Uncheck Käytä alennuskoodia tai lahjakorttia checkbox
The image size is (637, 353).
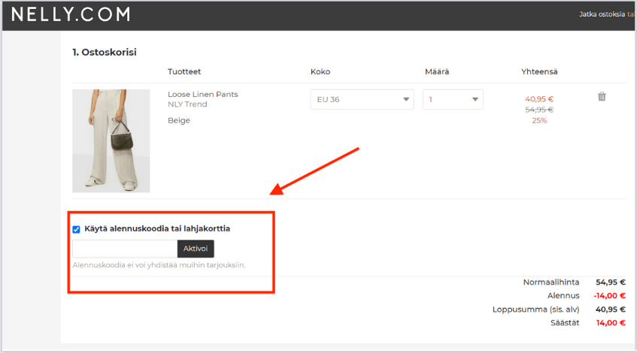point(76,229)
